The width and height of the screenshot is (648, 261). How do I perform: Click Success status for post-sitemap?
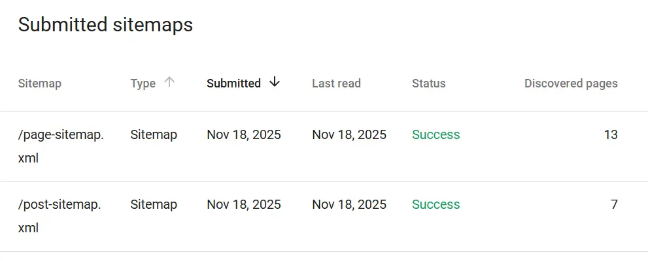point(435,205)
